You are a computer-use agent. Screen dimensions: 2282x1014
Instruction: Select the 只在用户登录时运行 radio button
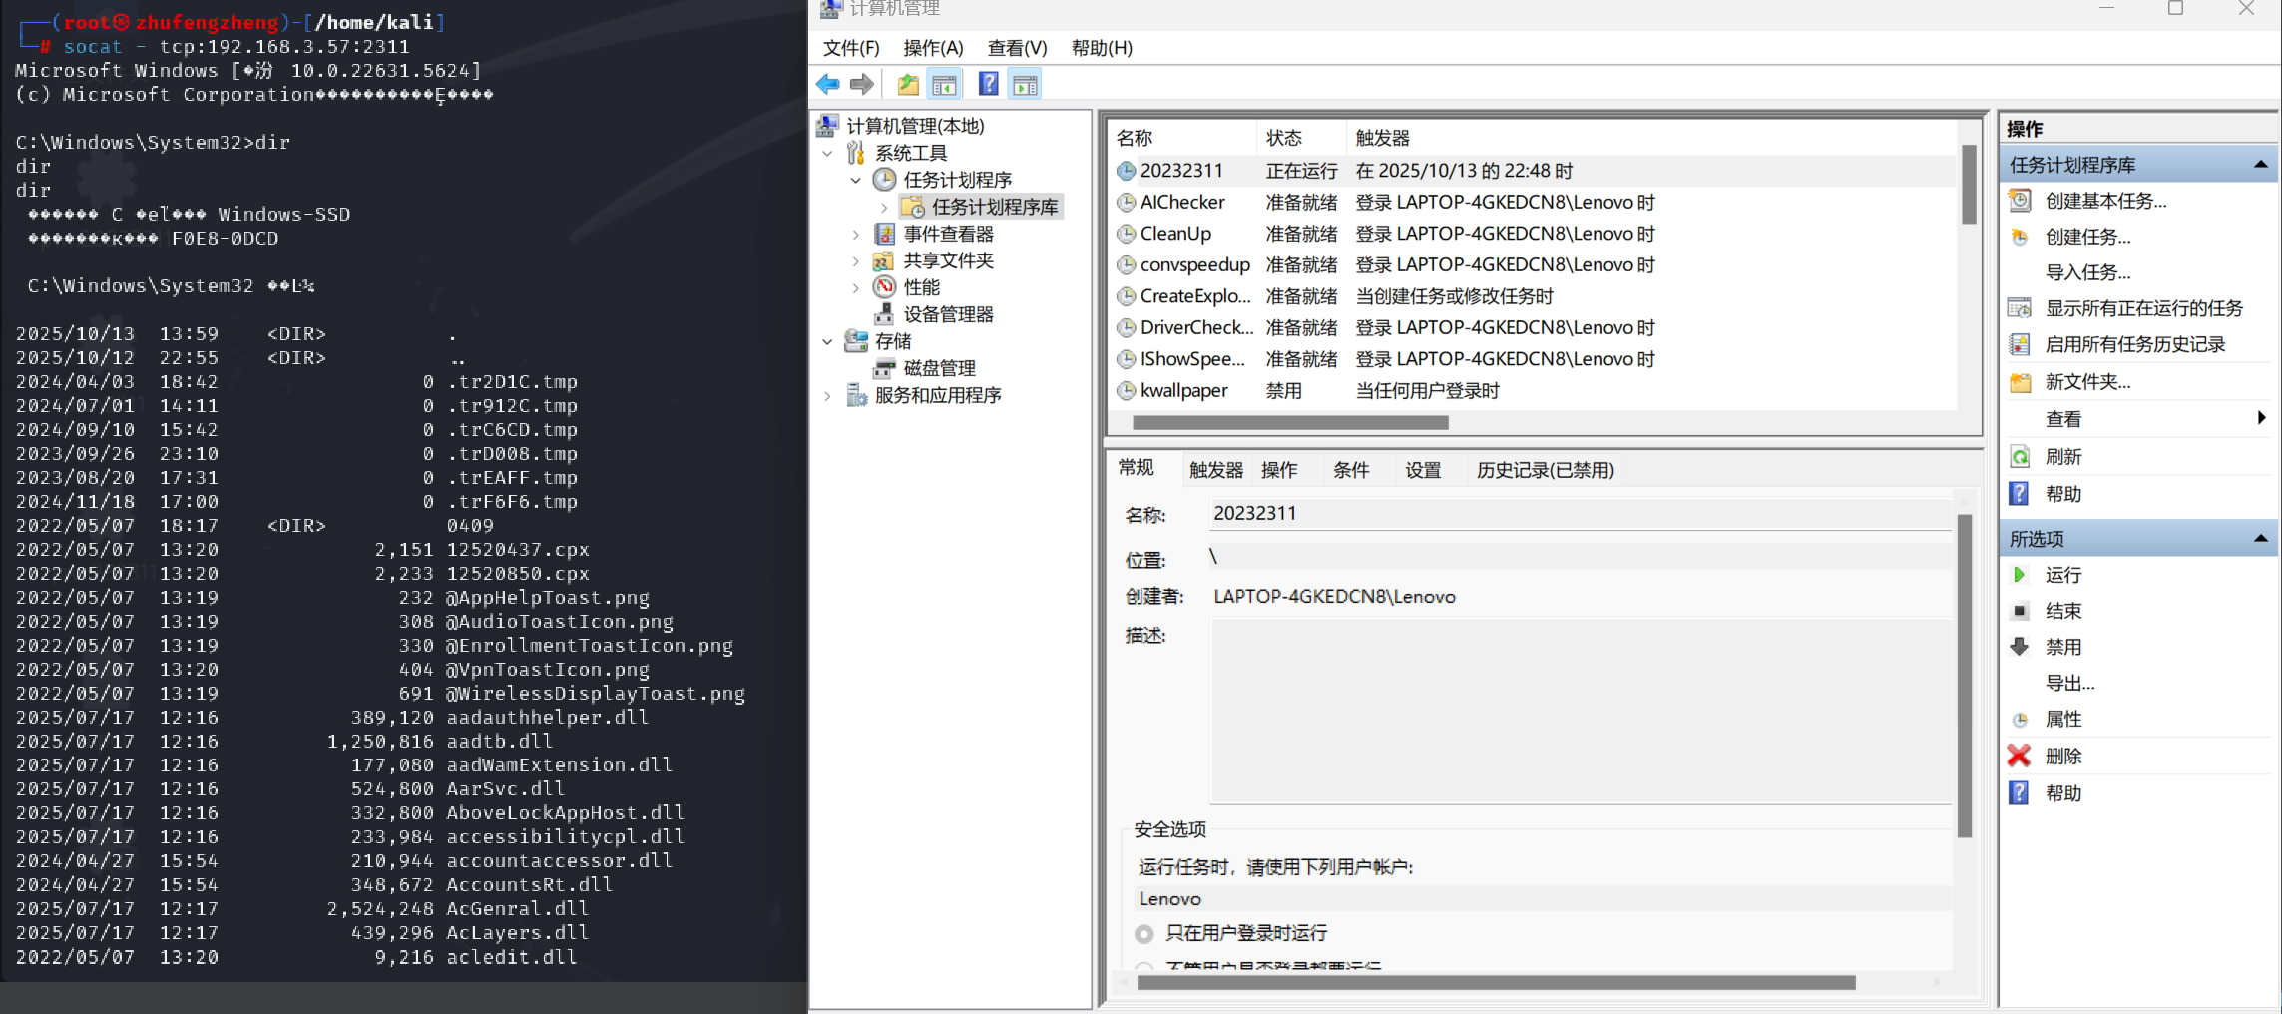coord(1144,934)
